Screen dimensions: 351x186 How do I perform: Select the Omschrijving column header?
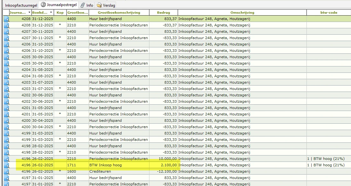tap(242, 12)
